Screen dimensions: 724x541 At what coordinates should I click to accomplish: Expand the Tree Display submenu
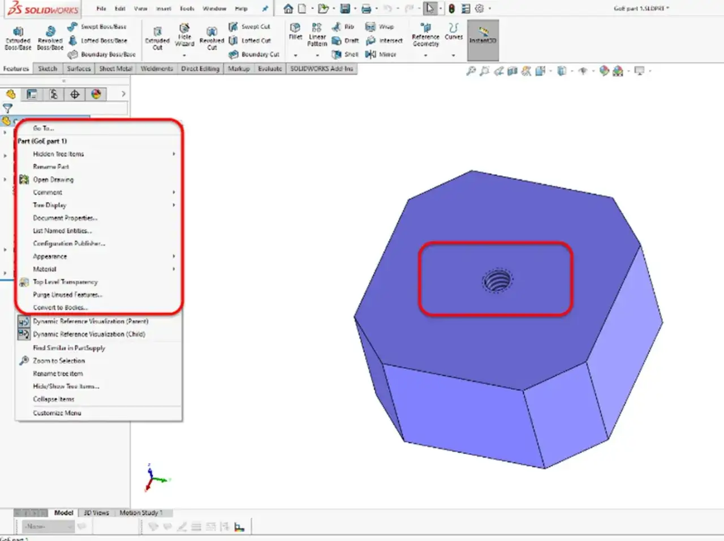tap(174, 205)
